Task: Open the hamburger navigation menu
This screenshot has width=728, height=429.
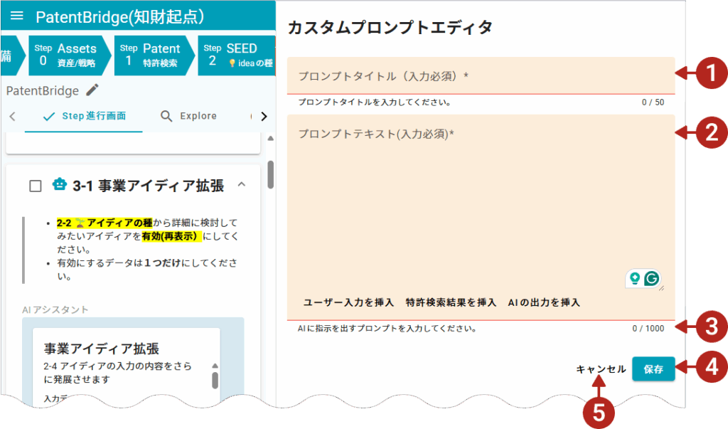Action: tap(17, 16)
